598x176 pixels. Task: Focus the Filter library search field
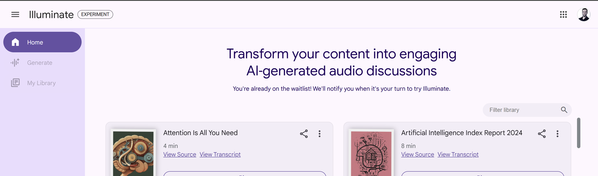527,110
